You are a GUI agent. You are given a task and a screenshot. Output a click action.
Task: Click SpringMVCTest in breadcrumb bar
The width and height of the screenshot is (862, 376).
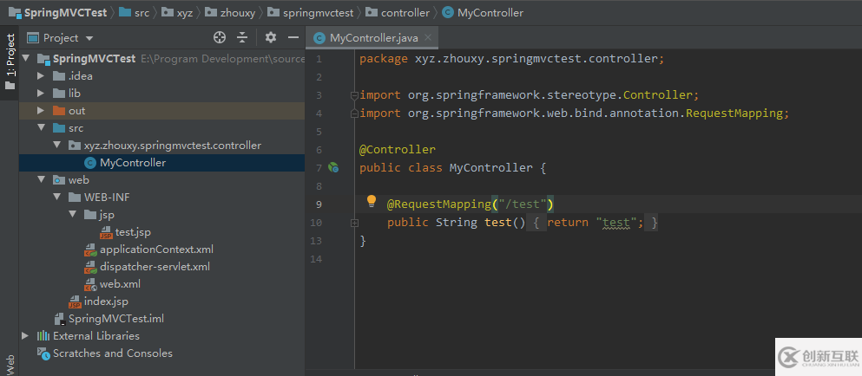tap(65, 13)
